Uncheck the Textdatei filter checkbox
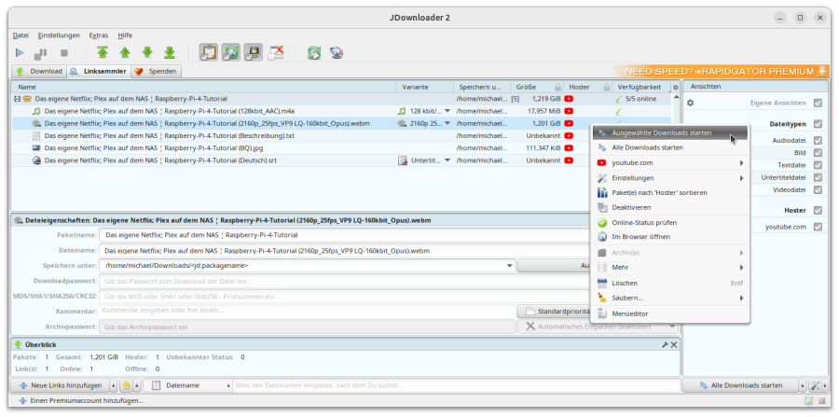Viewport: 839px width, 417px height. (x=818, y=165)
